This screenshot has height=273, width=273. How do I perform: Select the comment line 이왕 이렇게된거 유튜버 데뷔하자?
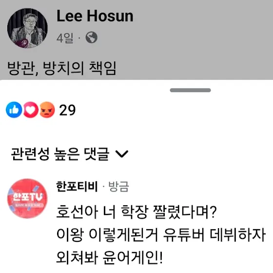click(161, 234)
